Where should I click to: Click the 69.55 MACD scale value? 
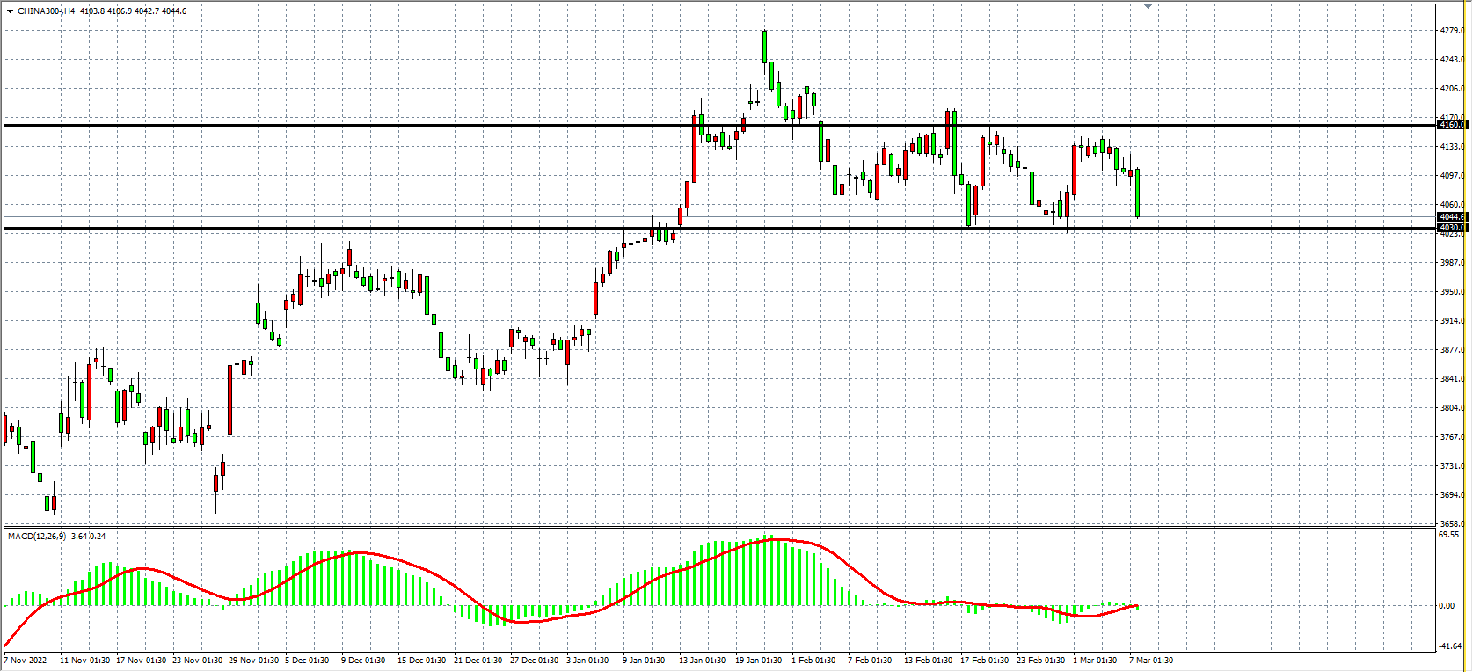coord(1449,535)
